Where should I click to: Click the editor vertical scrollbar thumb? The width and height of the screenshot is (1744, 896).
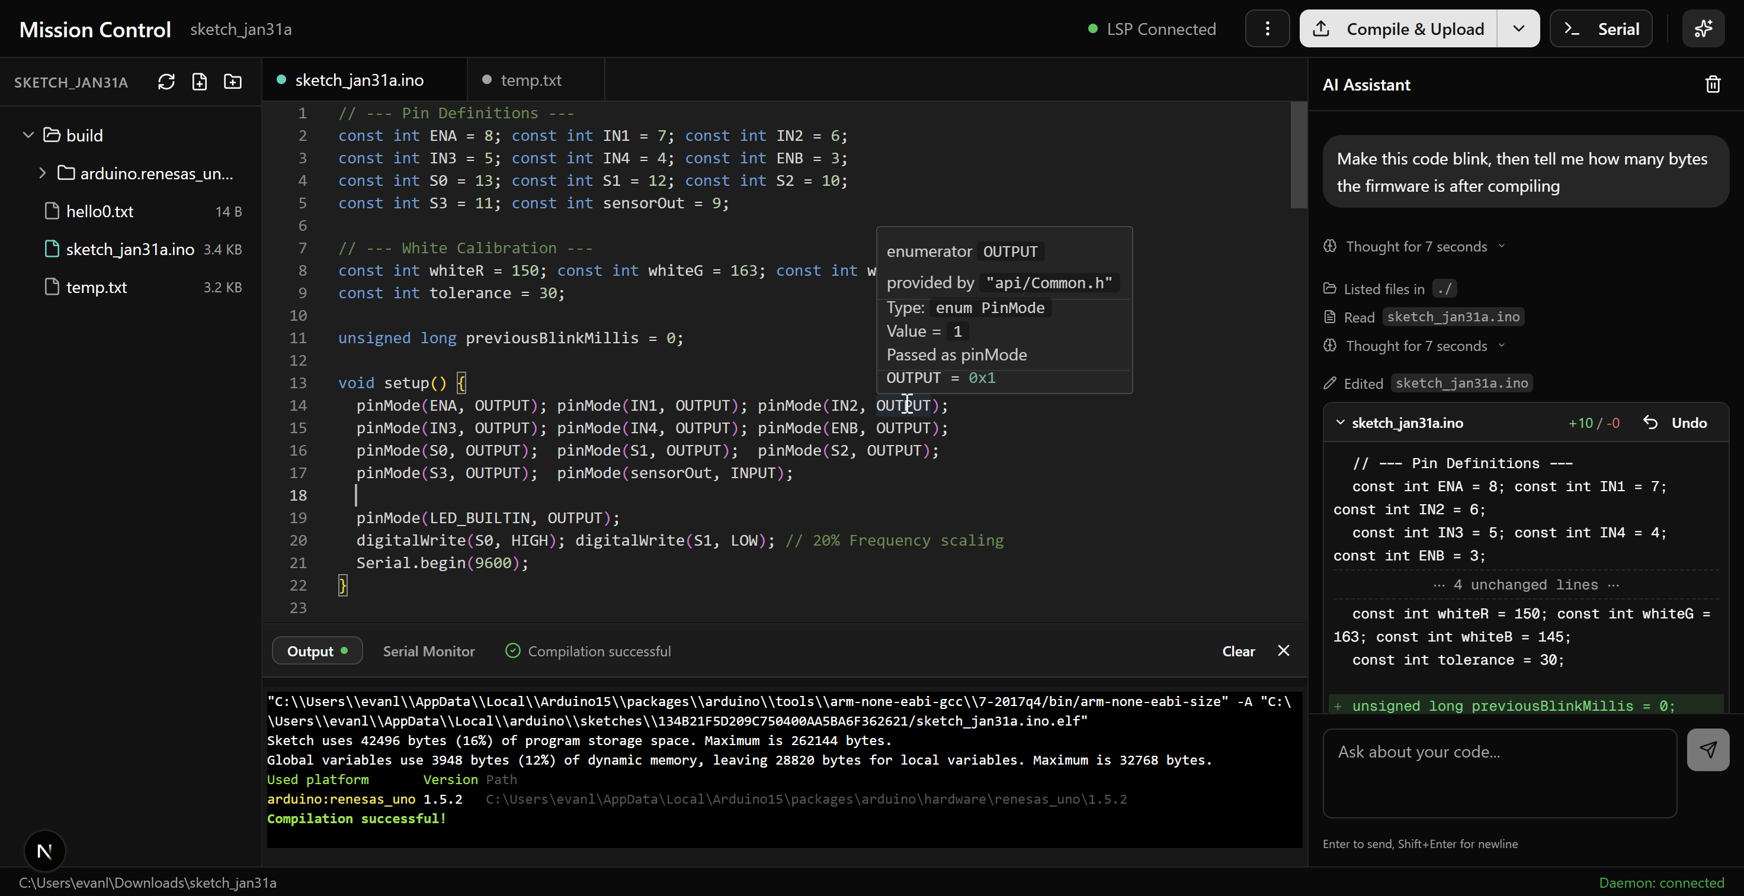pos(1298,156)
